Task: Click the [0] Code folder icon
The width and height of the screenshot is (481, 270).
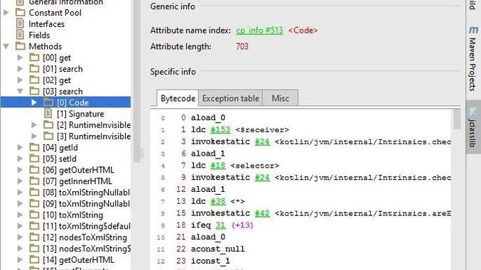Action: tap(48, 102)
